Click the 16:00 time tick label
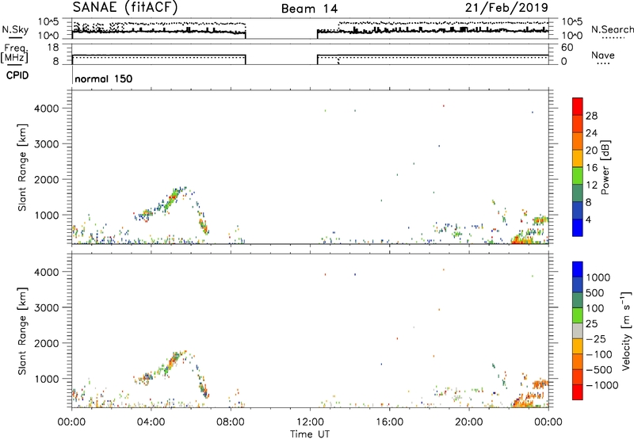The image size is (634, 439). (x=389, y=422)
